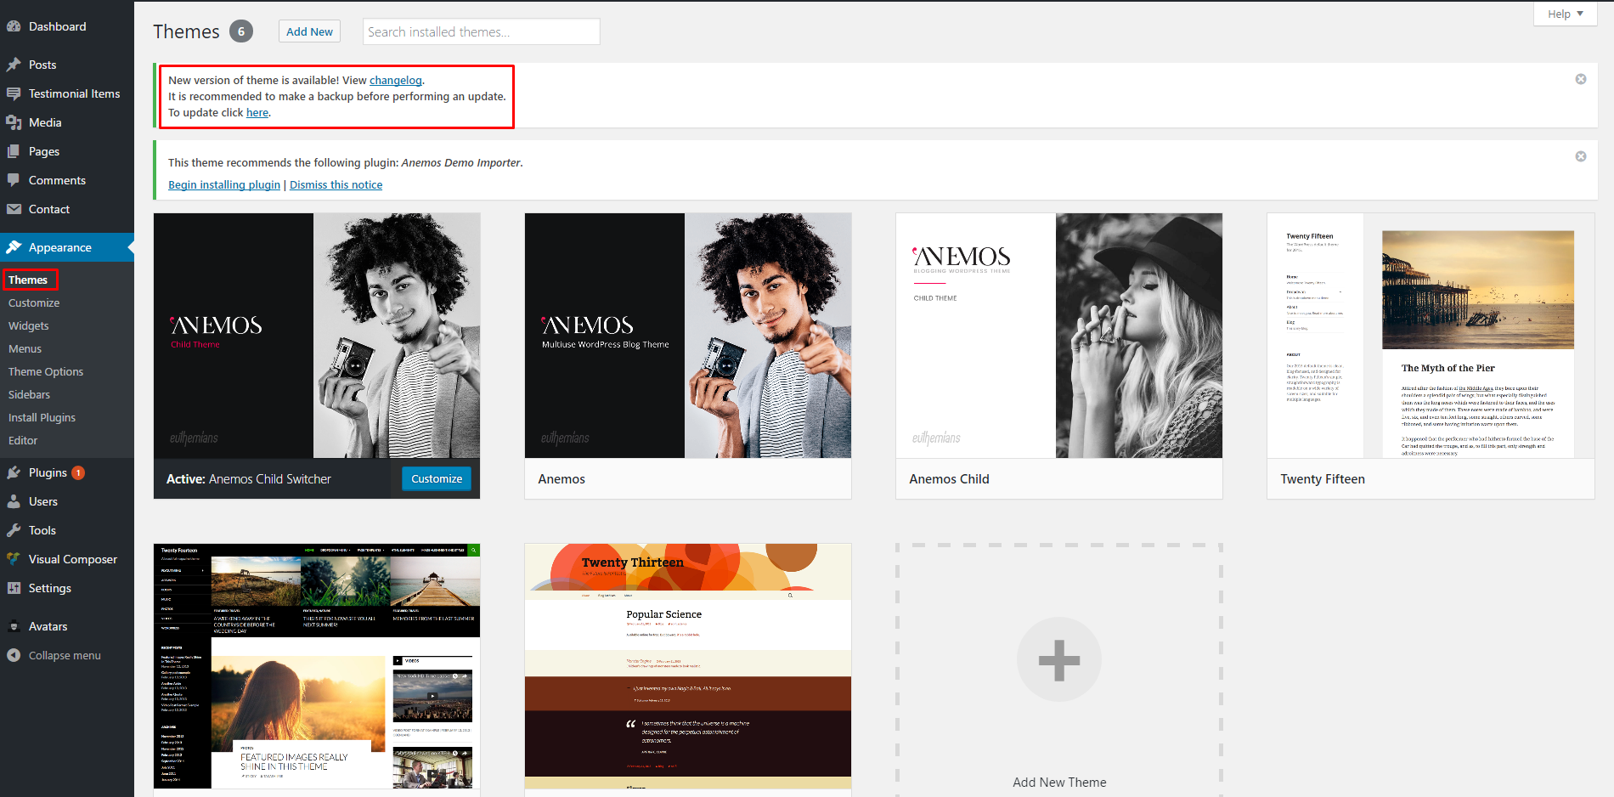Screen dimensions: 1614x797
Task: Click the Tools wrench icon
Action: coord(14,530)
